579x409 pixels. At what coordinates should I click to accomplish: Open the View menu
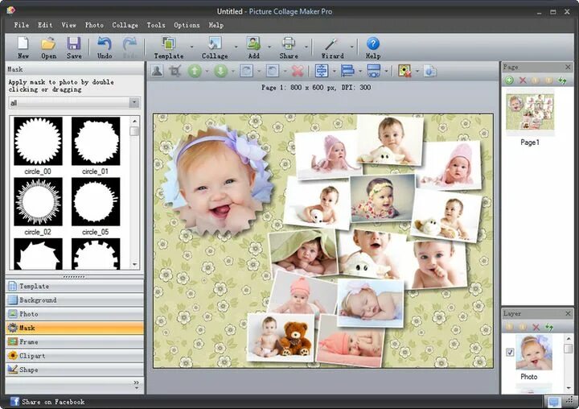(68, 25)
